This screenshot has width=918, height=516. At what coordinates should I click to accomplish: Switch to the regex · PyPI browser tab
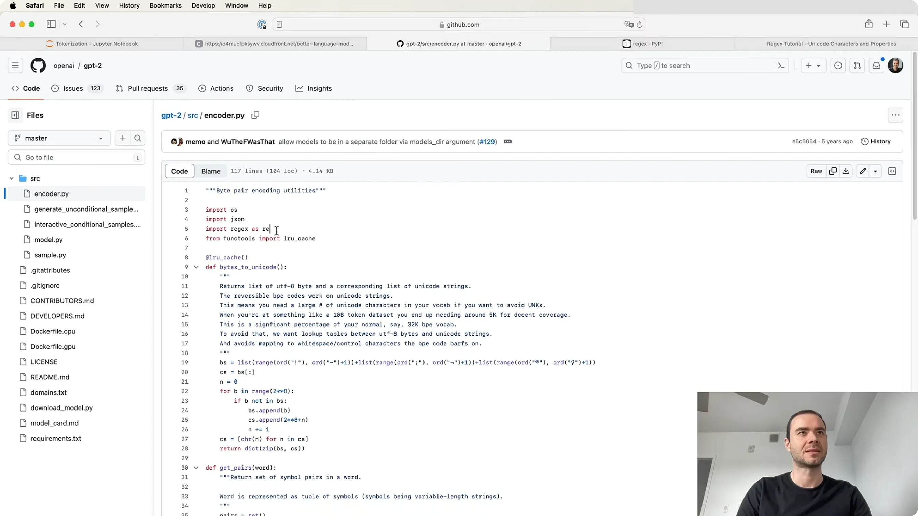pyautogui.click(x=642, y=44)
